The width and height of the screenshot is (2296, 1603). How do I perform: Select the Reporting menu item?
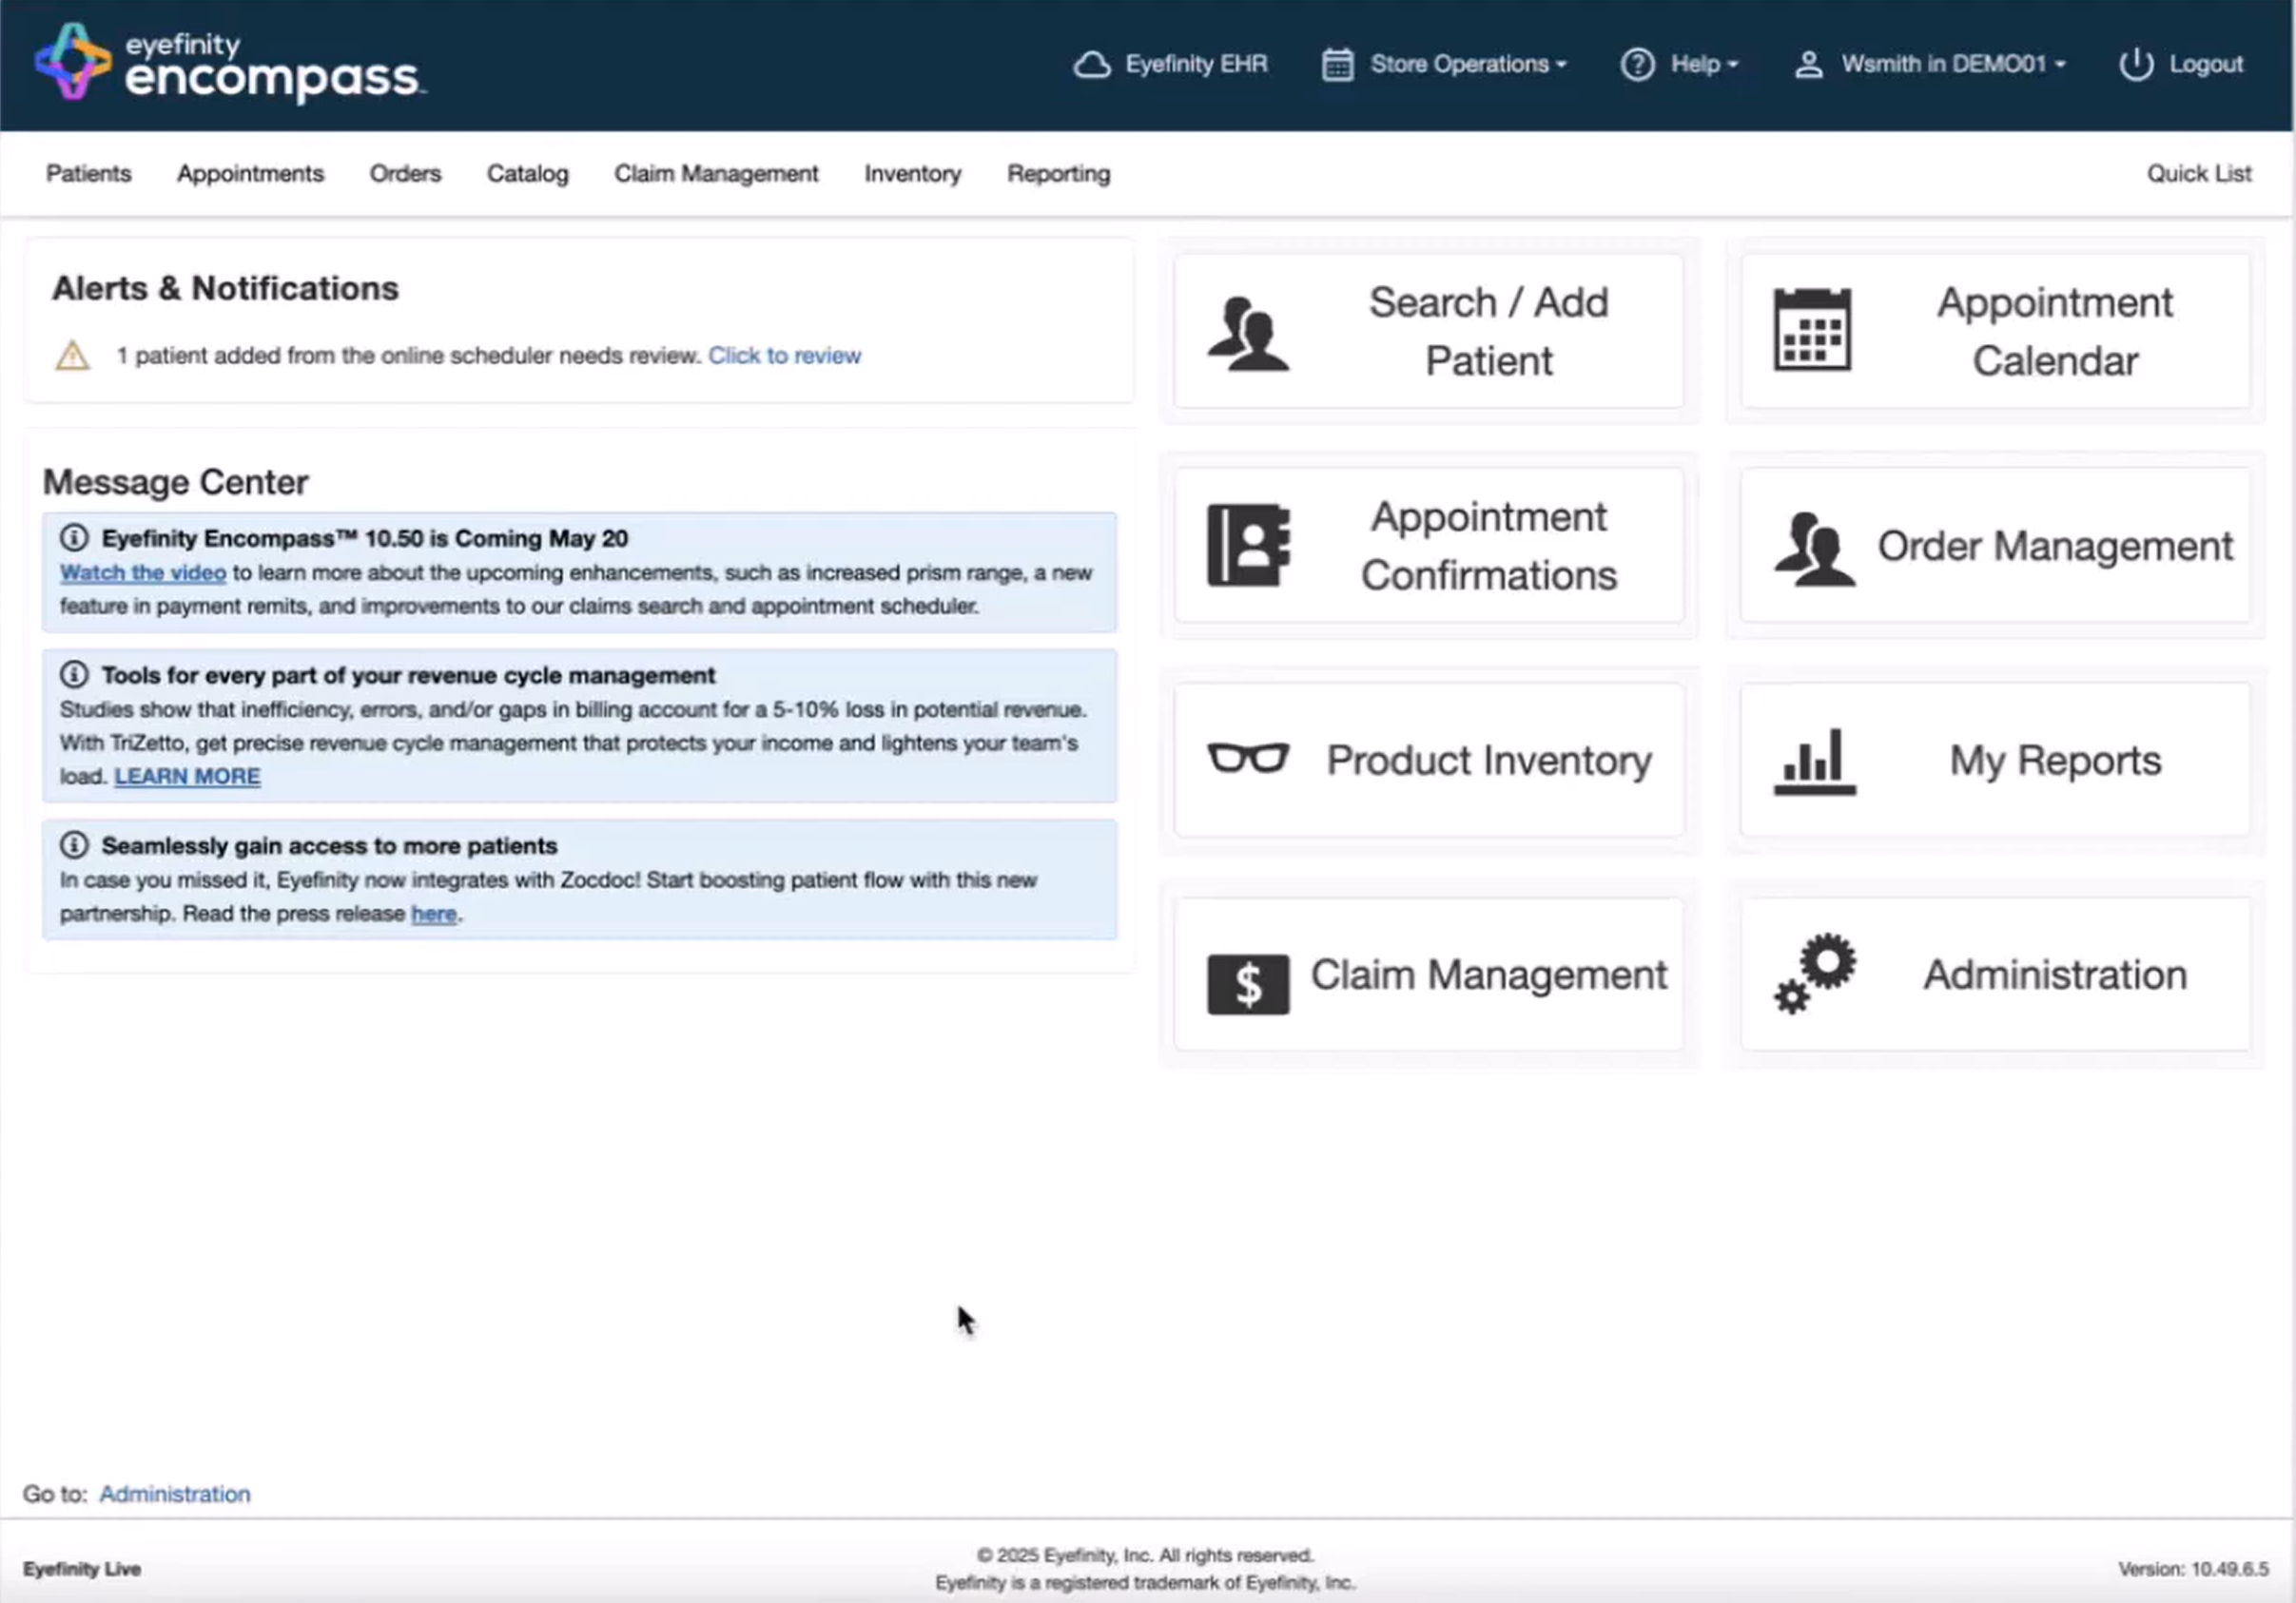click(1058, 174)
